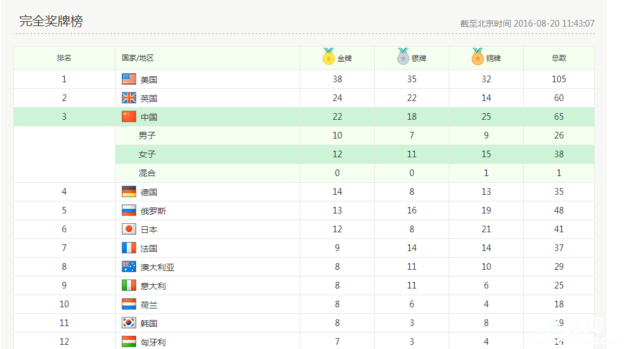This screenshot has height=349, width=628.
Task: Click the Australia flag icon
Action: coord(129,267)
